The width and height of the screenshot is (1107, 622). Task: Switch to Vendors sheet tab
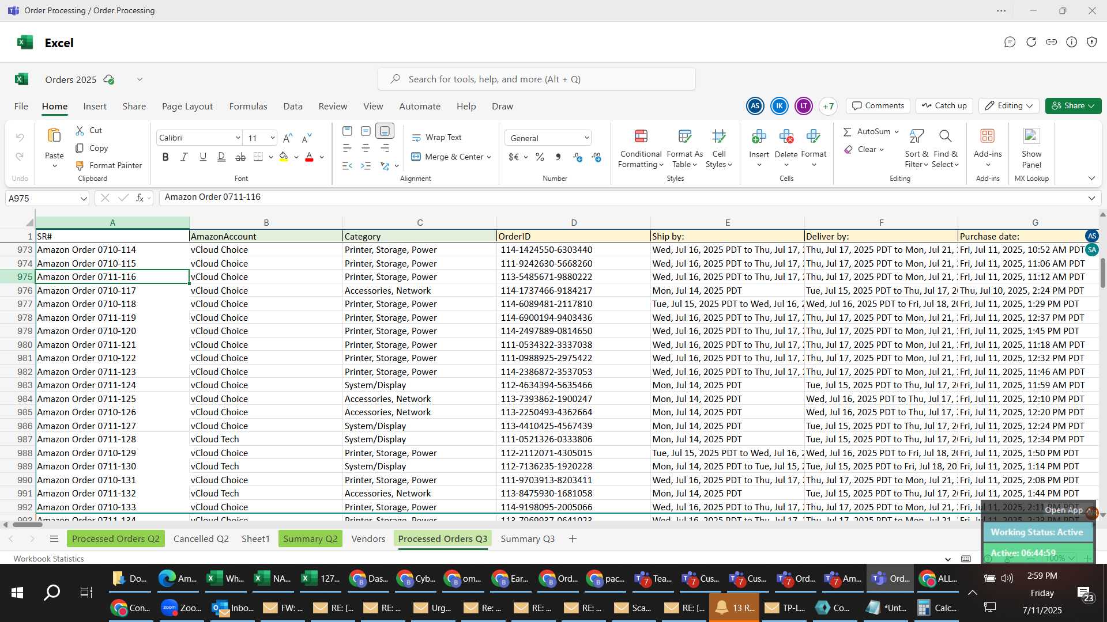[x=368, y=539]
